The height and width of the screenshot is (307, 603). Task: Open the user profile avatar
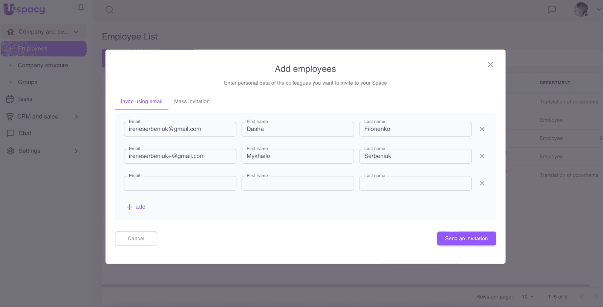(x=581, y=9)
